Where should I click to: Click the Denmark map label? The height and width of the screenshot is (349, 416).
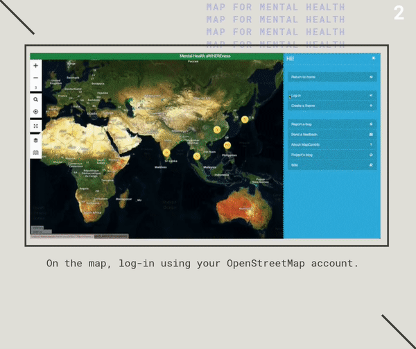[73, 78]
